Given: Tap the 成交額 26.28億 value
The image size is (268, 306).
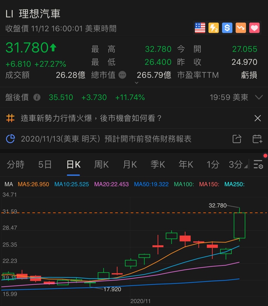Looking at the screenshot, I should 70,75.
